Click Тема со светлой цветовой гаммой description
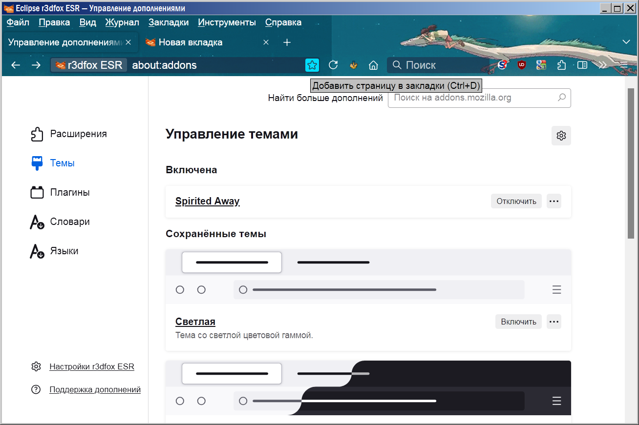 pyautogui.click(x=244, y=335)
